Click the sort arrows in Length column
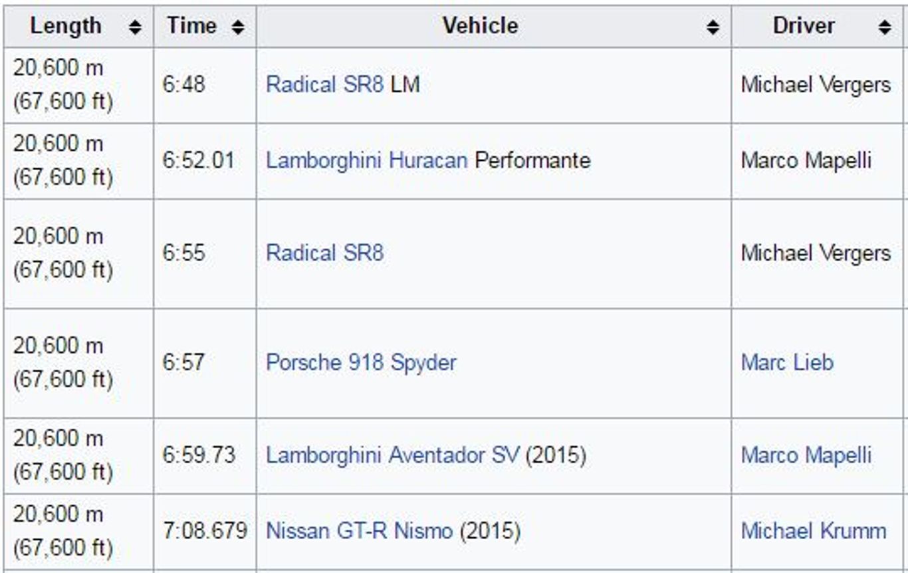This screenshot has width=908, height=573. tap(136, 27)
